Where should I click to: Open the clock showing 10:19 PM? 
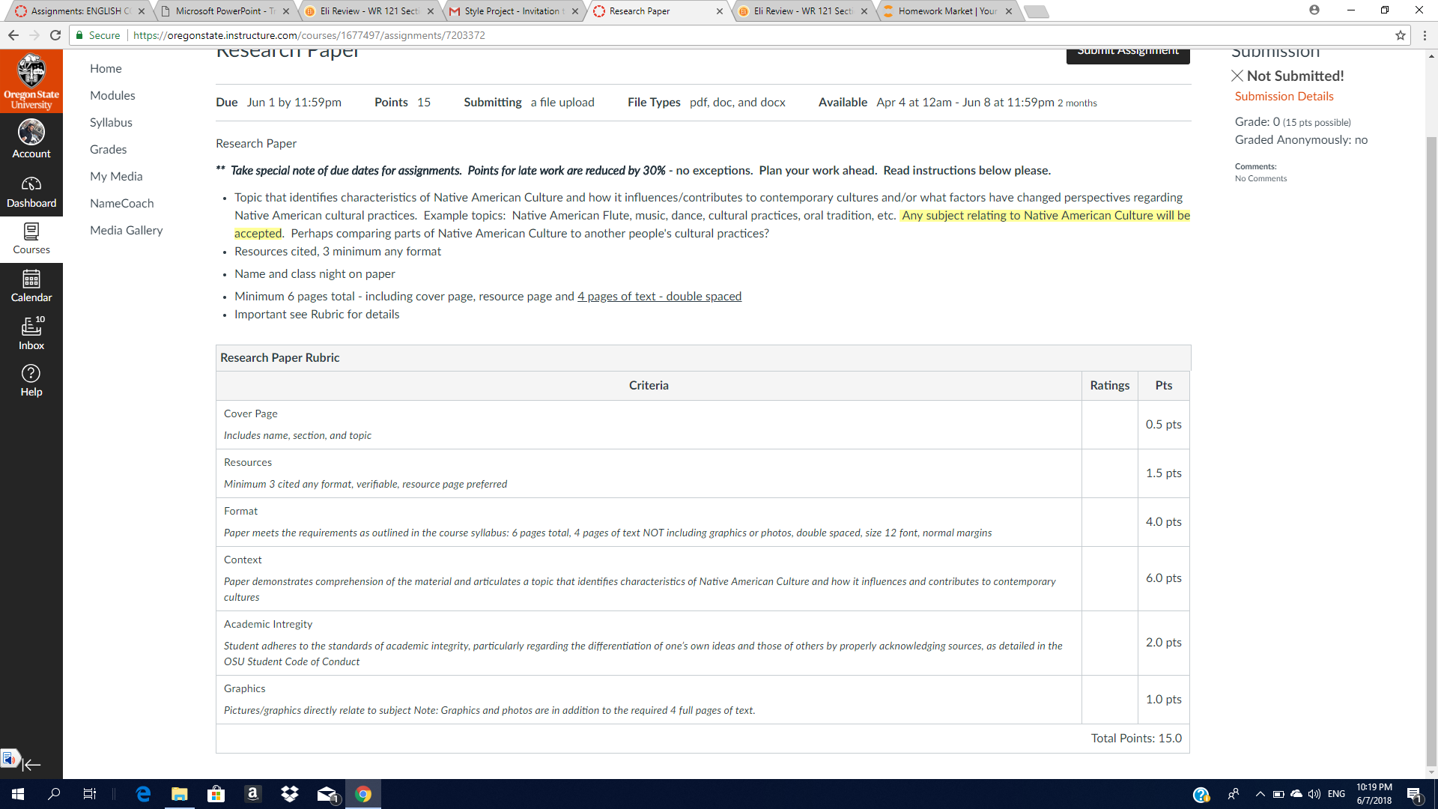click(x=1374, y=794)
